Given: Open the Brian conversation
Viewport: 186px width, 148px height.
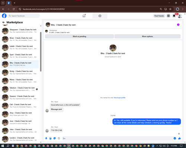Looking at the screenshot, I should pos(20,39).
